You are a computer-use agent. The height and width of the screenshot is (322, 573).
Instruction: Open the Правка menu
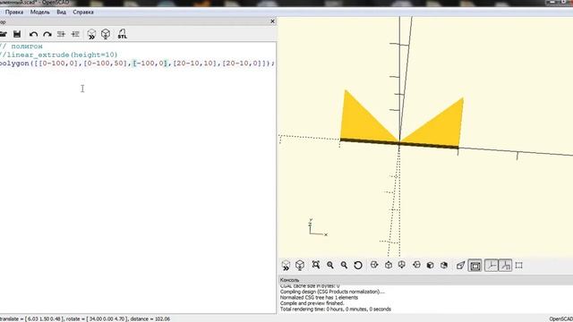[x=14, y=12]
